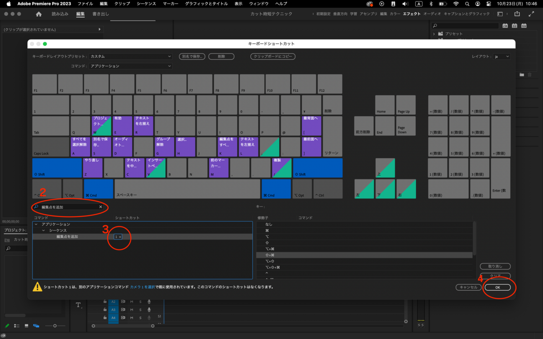Expand the source panel clip menu arrow
The height and width of the screenshot is (339, 543).
(x=100, y=29)
